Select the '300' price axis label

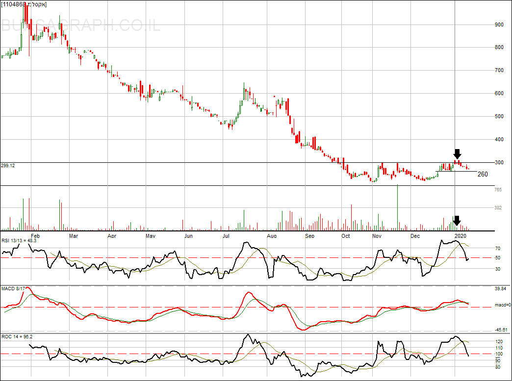tap(499, 162)
